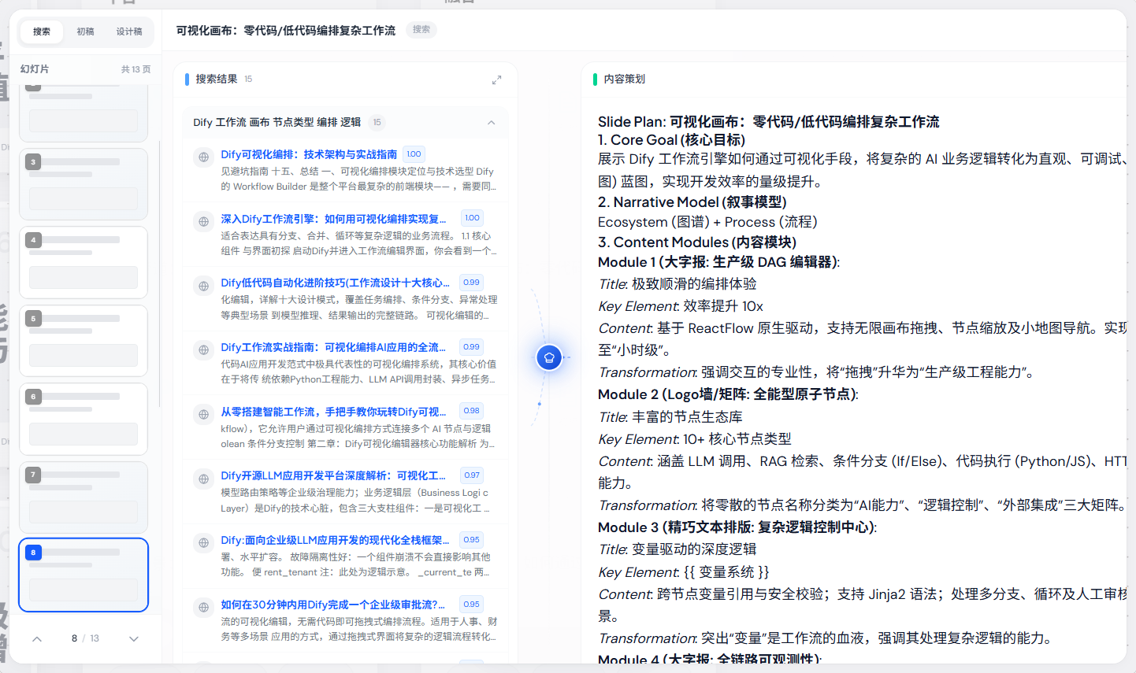Go to next slide with down chevron
1136x673 pixels.
coord(134,638)
